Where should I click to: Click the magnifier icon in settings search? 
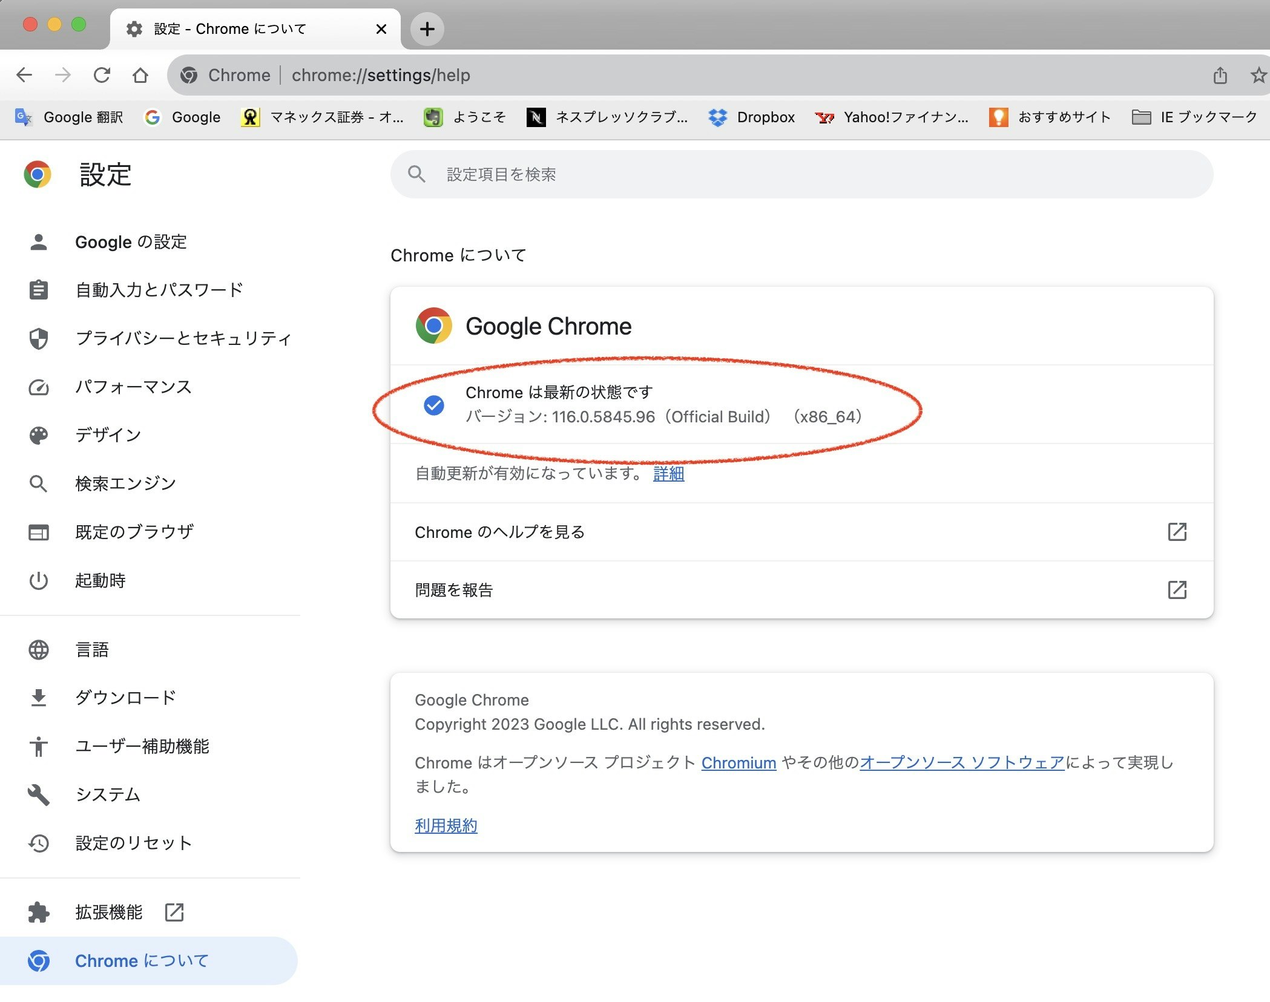pos(416,174)
